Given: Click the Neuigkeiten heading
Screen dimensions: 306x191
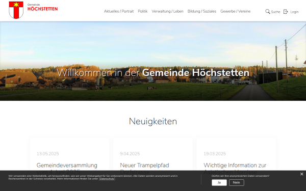Looking at the screenshot, I should tap(153, 121).
